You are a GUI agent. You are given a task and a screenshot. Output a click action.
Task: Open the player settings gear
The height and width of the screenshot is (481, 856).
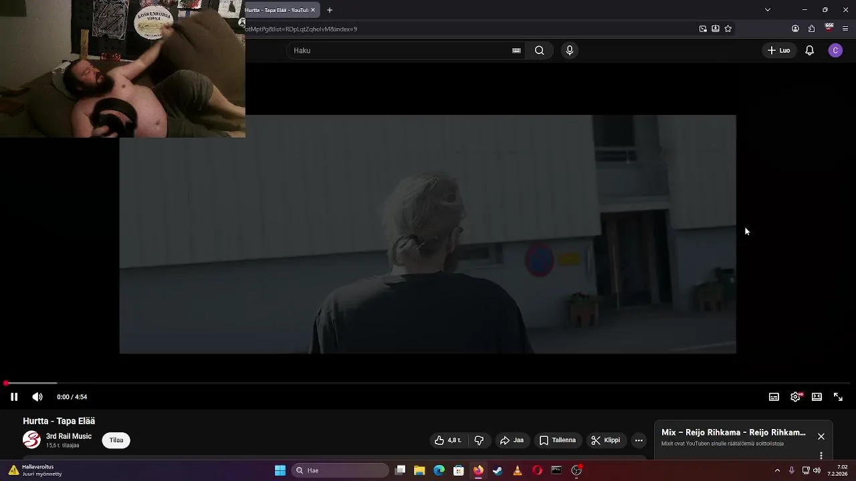pos(795,397)
